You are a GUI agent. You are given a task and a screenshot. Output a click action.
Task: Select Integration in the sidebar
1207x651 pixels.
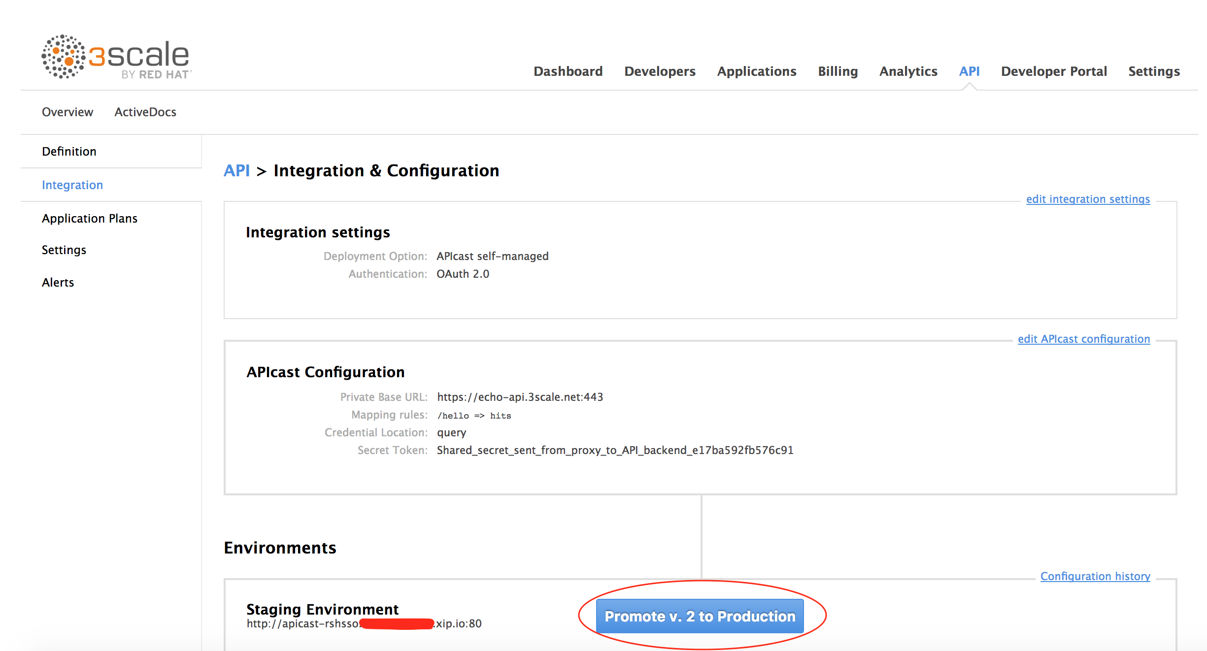72,185
